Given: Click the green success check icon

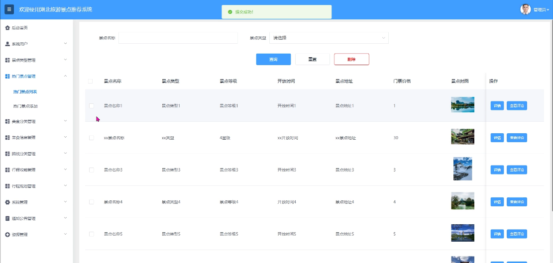Looking at the screenshot, I should [x=230, y=12].
